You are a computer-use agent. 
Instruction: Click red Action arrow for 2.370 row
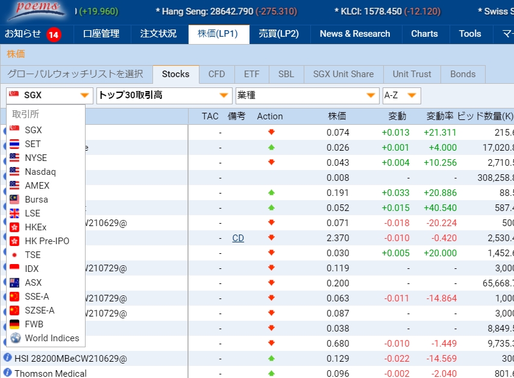(271, 238)
